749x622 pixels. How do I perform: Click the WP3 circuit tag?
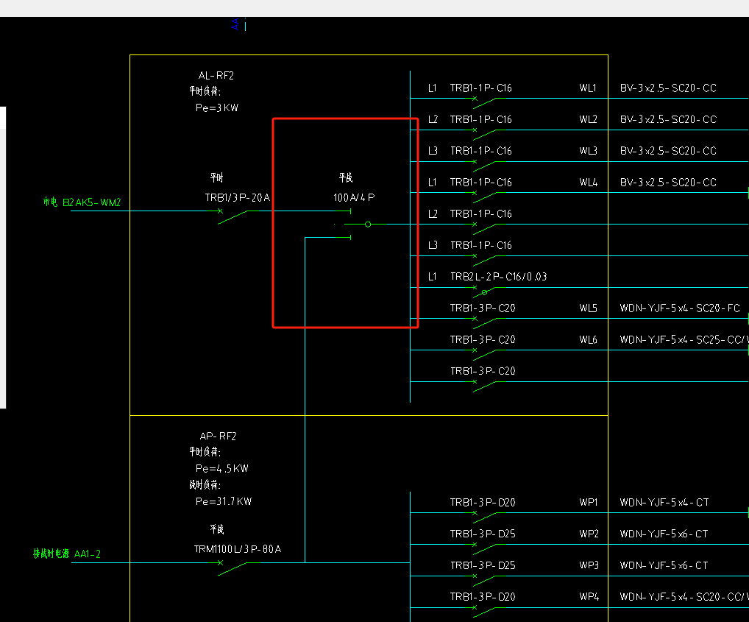589,565
